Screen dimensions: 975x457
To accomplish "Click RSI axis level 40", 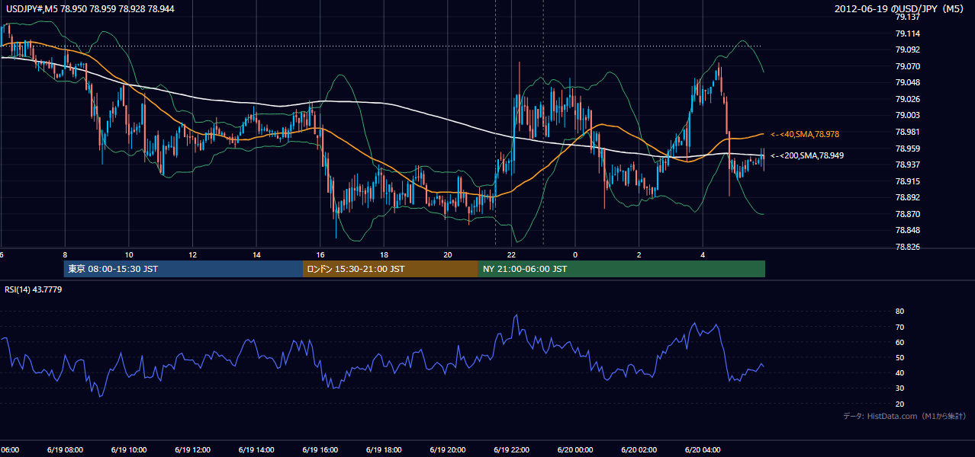I will (899, 372).
